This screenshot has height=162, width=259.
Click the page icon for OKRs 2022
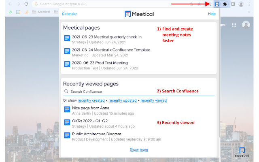(x=67, y=122)
